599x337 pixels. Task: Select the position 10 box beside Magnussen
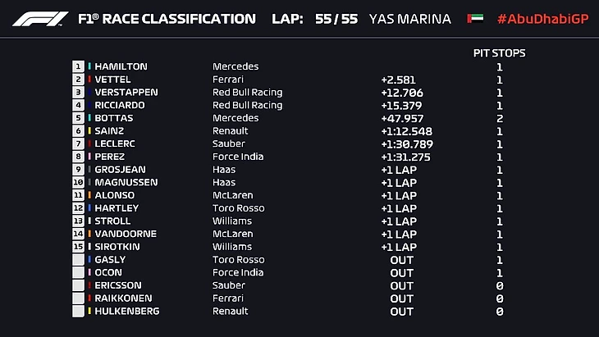[79, 182]
